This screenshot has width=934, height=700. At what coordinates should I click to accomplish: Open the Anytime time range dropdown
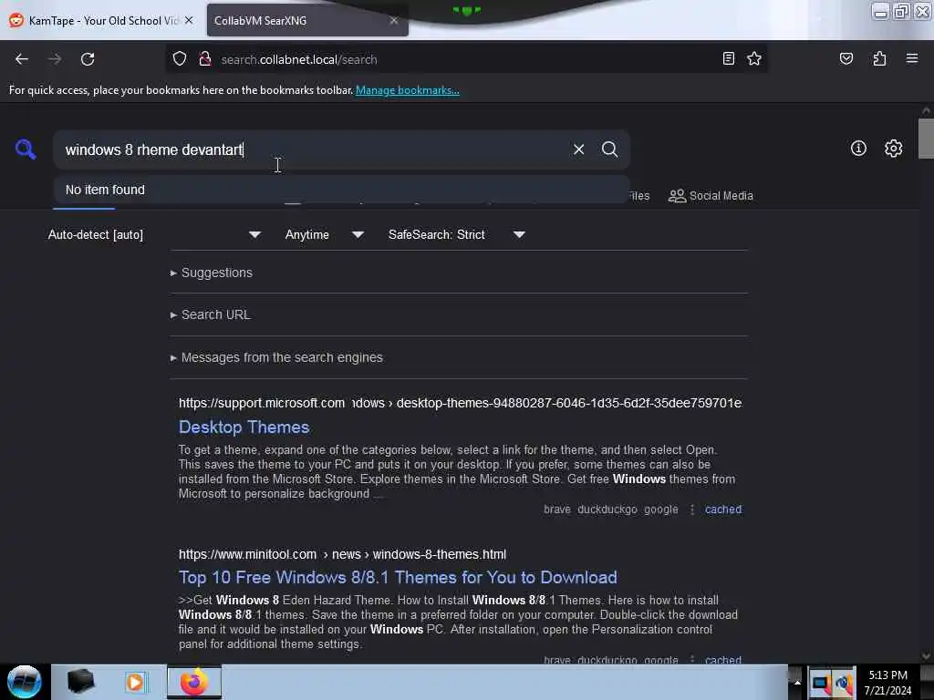pos(324,234)
